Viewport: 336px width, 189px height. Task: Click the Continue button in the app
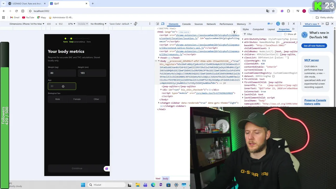point(77,169)
